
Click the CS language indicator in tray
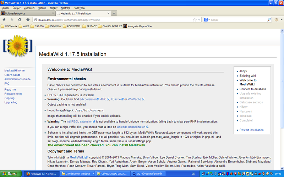[x=193, y=174]
